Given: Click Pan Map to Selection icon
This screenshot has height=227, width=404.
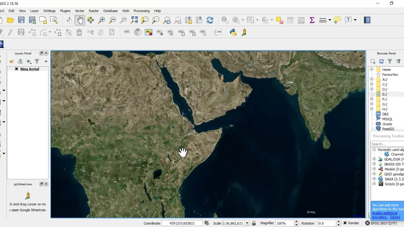Looking at the screenshot, I should [x=91, y=20].
